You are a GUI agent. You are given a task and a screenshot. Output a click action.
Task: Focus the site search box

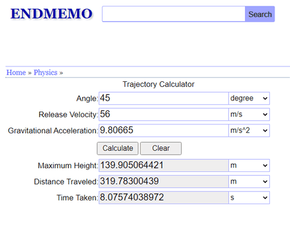(173, 14)
